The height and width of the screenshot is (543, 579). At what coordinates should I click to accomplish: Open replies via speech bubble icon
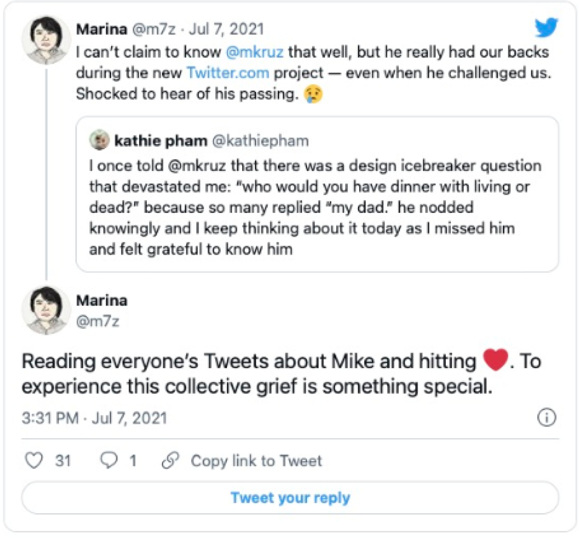click(x=109, y=460)
